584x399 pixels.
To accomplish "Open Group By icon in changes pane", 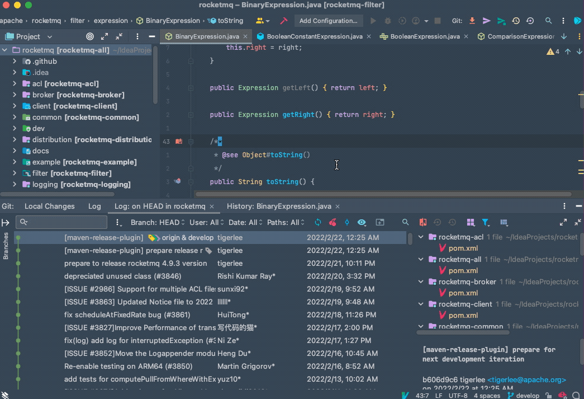I will click(x=471, y=222).
